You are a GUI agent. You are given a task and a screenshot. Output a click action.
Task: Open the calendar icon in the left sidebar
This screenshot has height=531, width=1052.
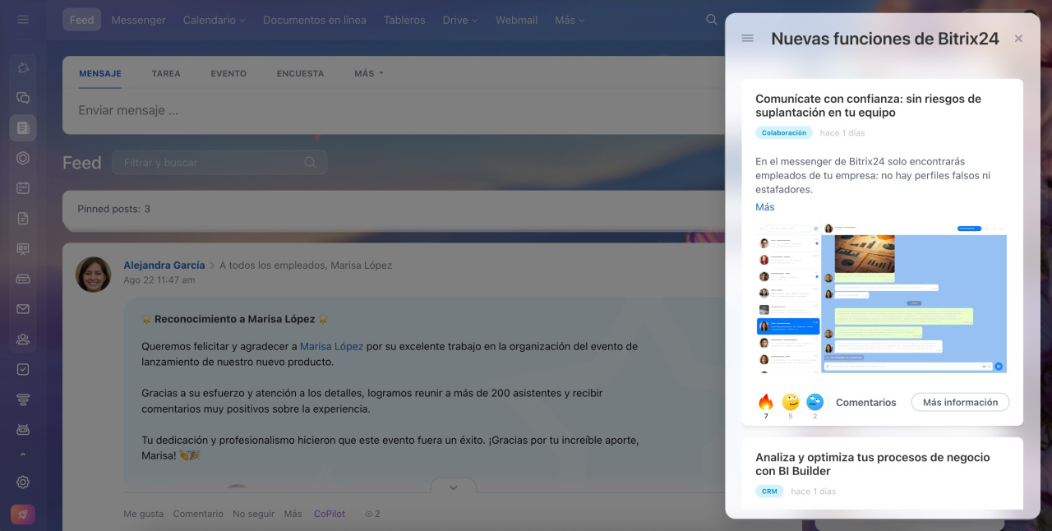pyautogui.click(x=23, y=188)
